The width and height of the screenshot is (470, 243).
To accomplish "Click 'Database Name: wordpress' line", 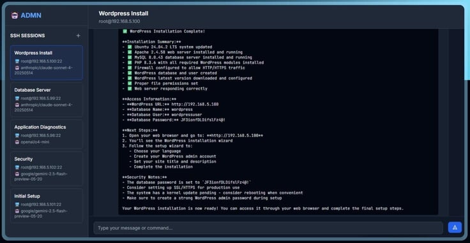I will click(x=157, y=110).
